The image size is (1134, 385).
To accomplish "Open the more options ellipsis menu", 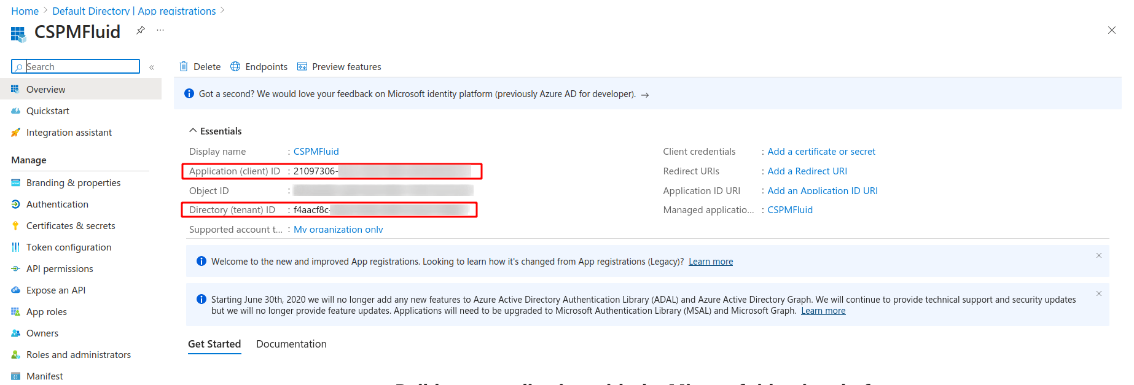I will pyautogui.click(x=160, y=30).
